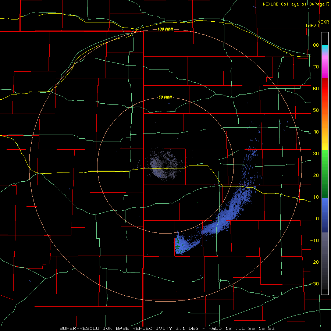331x331 pixels.
Task: Select the 20 value on dBZ scale
Action: [316, 175]
